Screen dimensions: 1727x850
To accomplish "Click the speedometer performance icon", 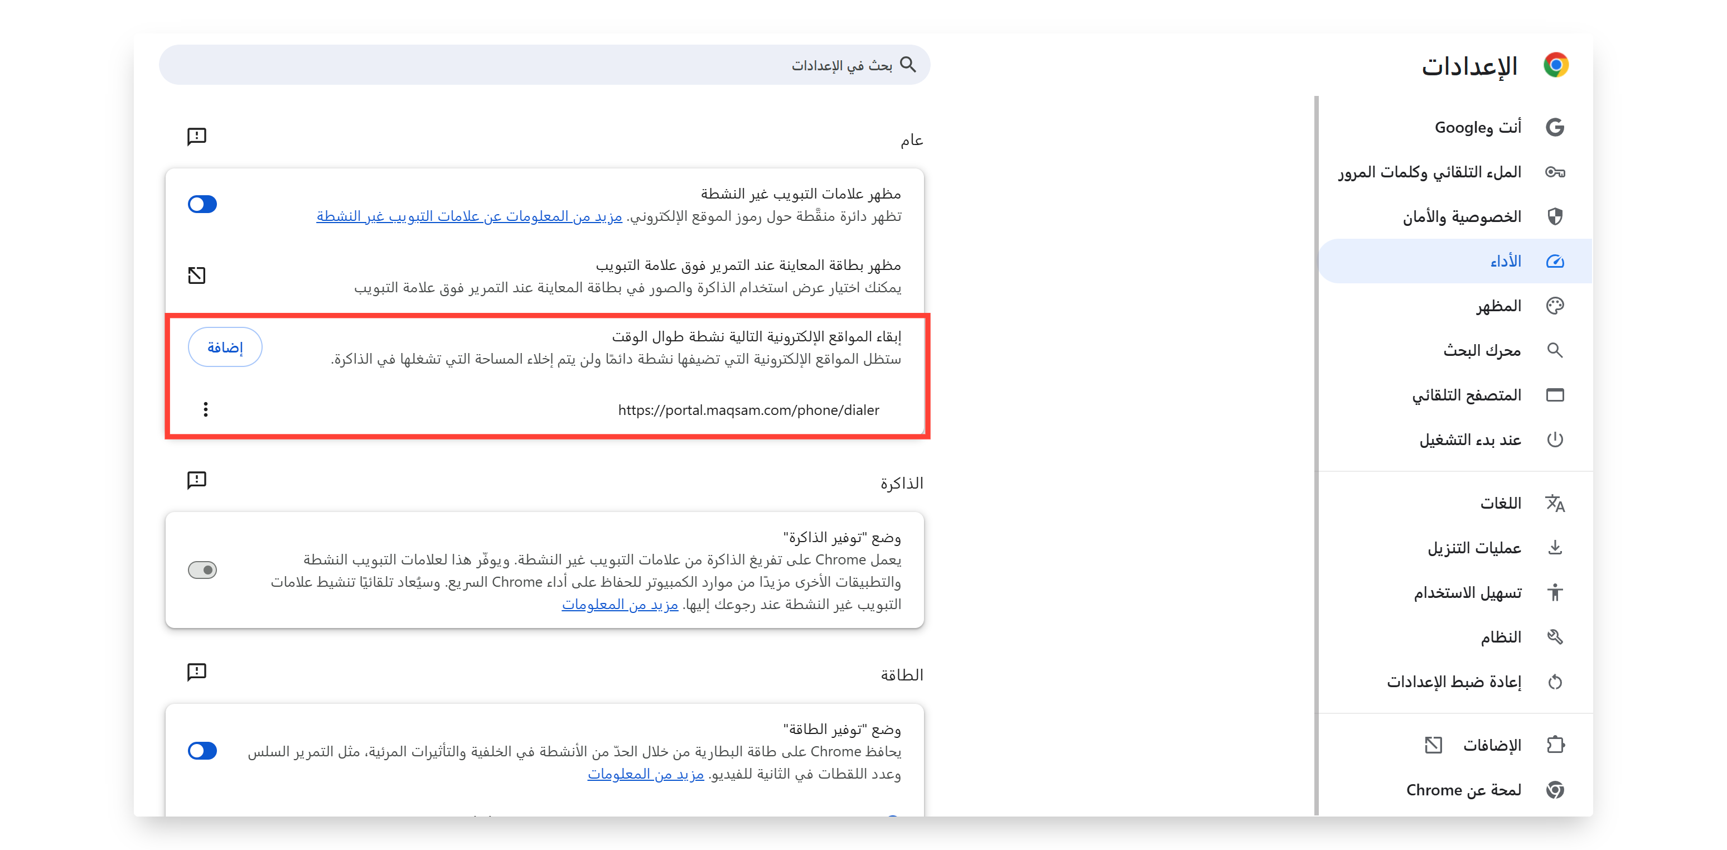I will (1555, 262).
